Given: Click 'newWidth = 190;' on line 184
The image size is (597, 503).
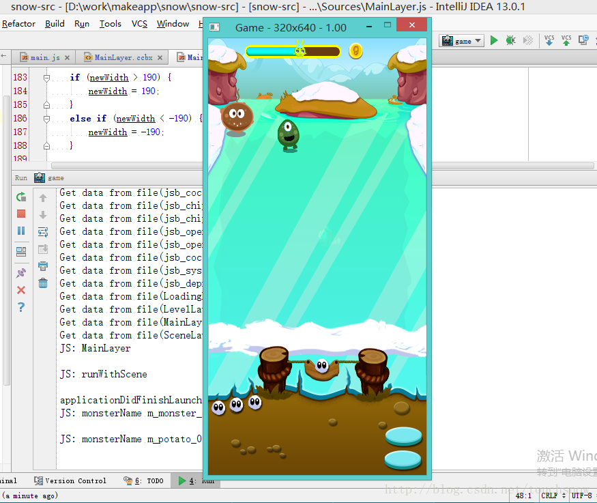Looking at the screenshot, I should [123, 91].
